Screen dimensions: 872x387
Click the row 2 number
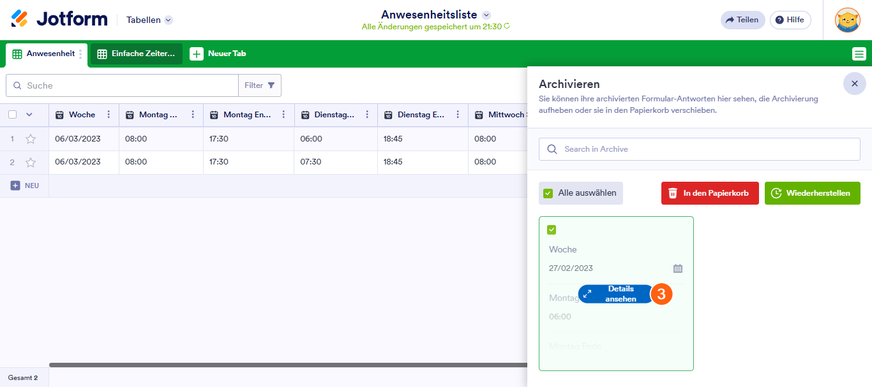click(x=12, y=162)
